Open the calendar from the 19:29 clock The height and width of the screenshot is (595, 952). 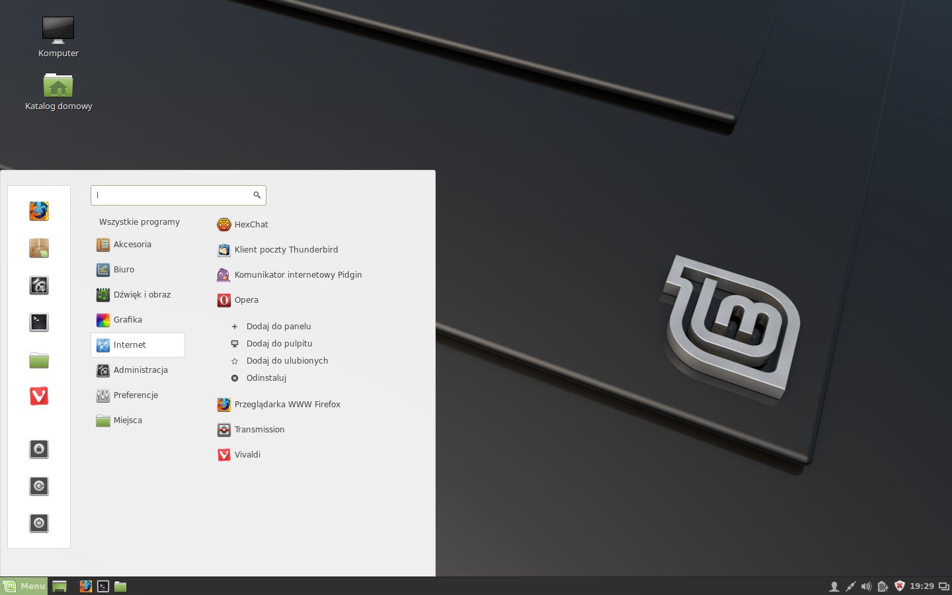tap(922, 586)
